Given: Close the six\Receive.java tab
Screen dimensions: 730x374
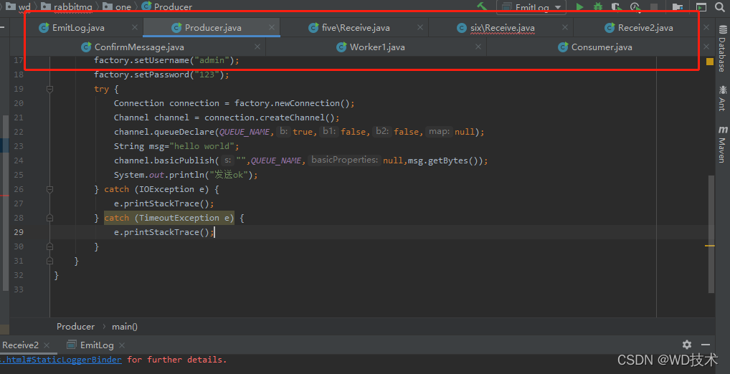Looking at the screenshot, I should click(565, 27).
